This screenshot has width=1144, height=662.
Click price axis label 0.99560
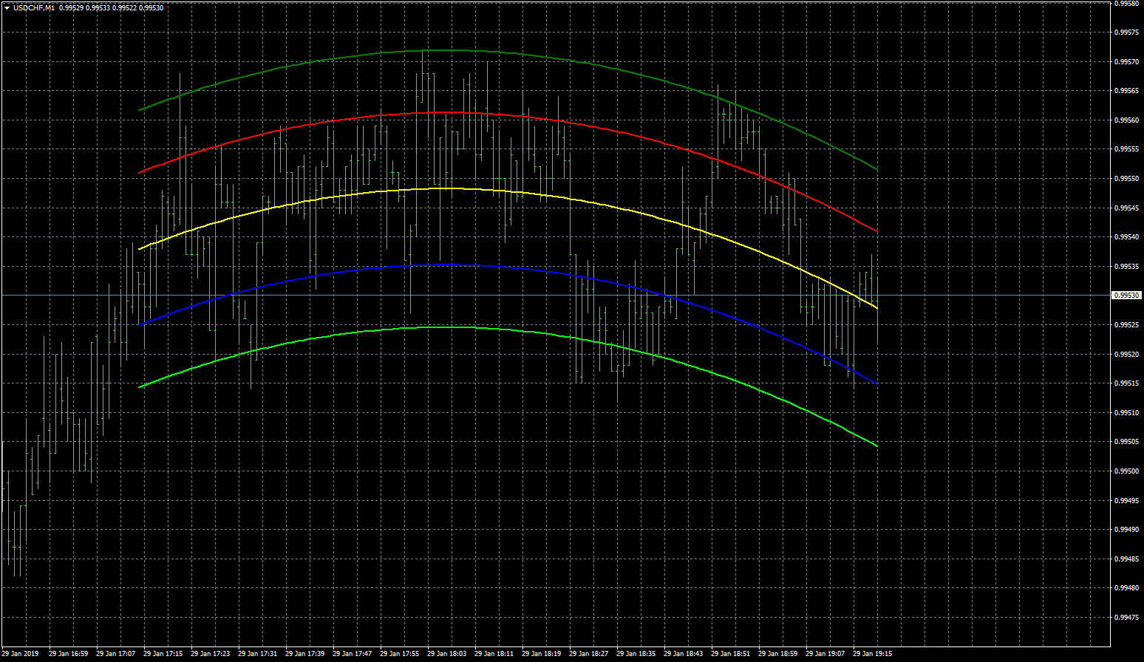(x=1126, y=120)
